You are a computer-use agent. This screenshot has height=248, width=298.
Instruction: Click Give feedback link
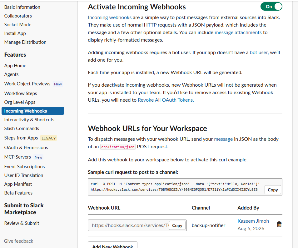(x=19, y=241)
